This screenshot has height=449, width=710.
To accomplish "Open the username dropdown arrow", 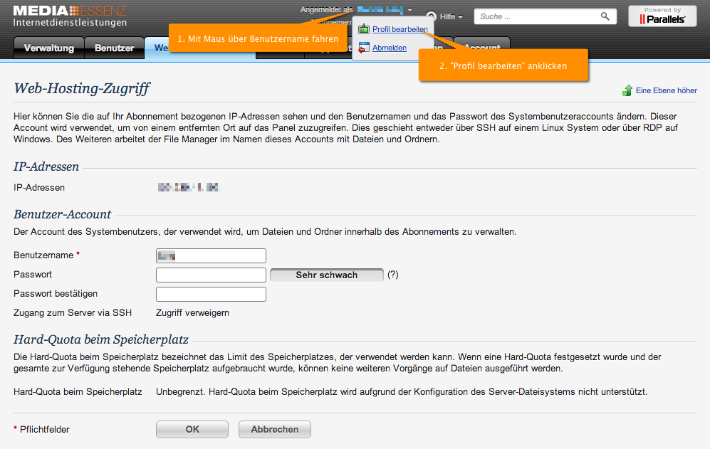I will 409,9.
